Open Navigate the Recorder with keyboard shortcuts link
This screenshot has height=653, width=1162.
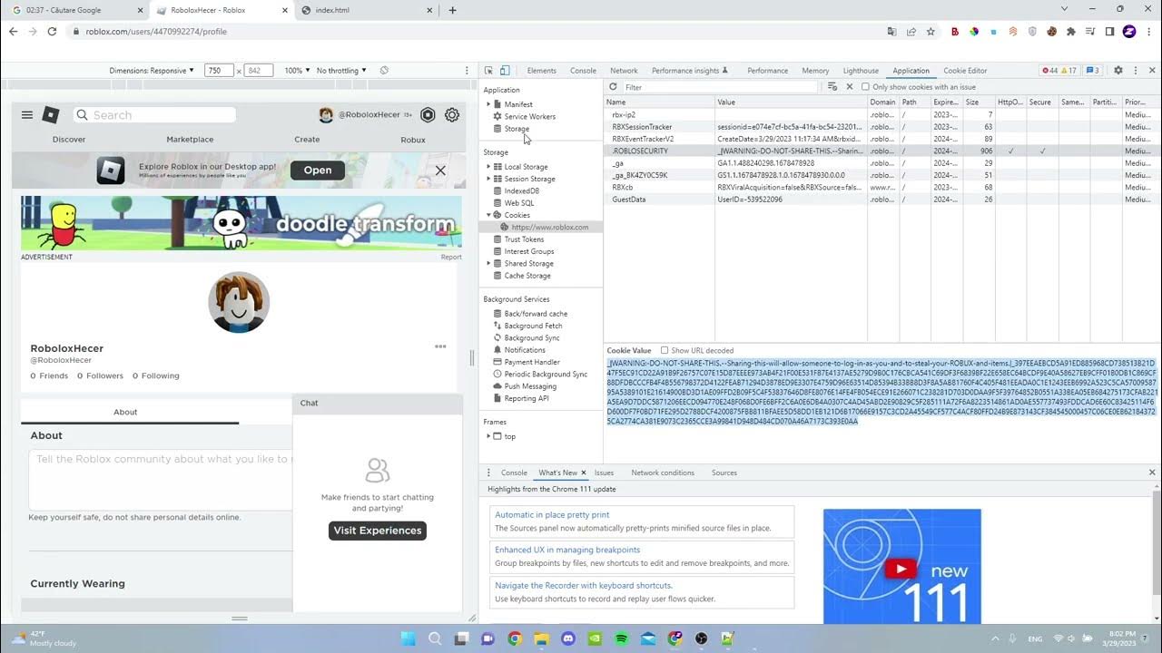[x=584, y=585]
